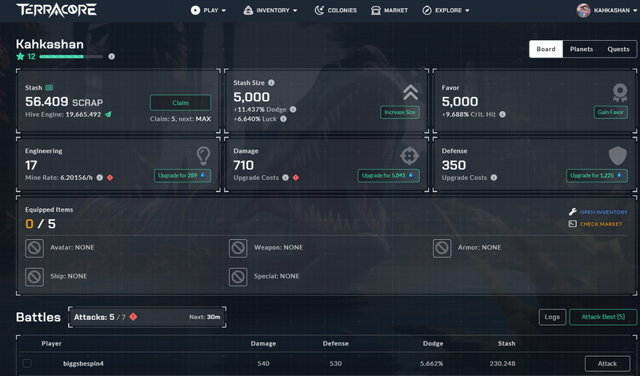Open the Market page from navbar
Image resolution: width=640 pixels, height=376 pixels.
click(x=390, y=10)
